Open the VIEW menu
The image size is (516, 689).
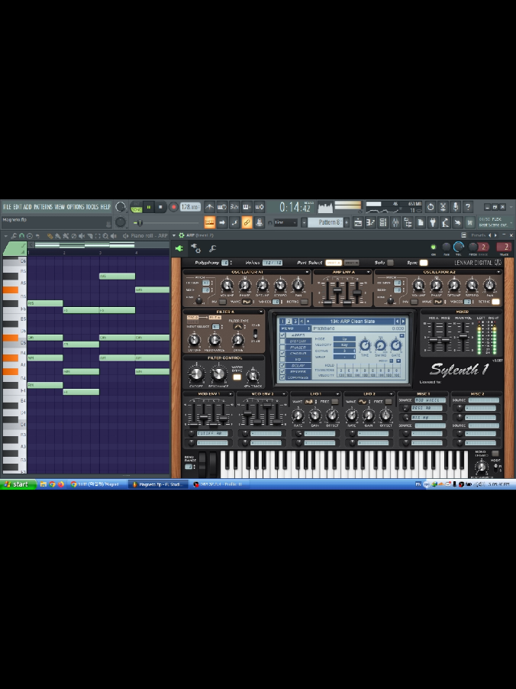60,207
